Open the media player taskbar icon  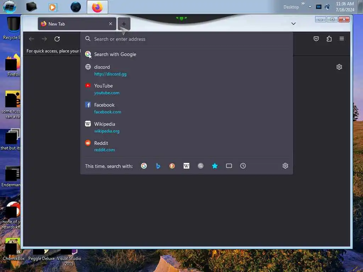point(52,7)
